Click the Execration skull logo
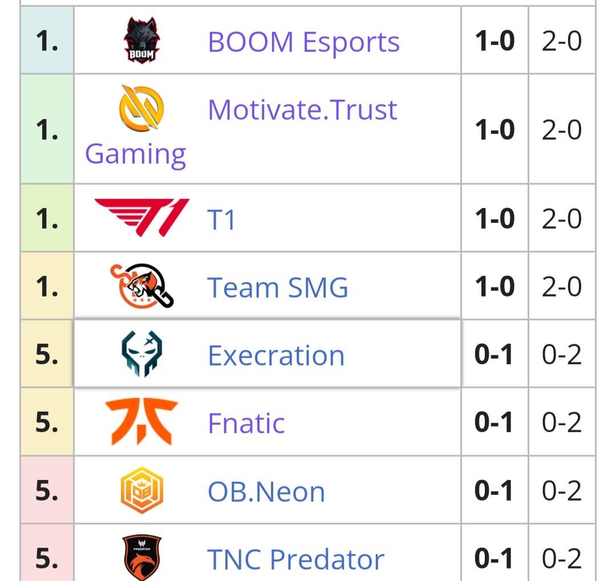 click(141, 355)
